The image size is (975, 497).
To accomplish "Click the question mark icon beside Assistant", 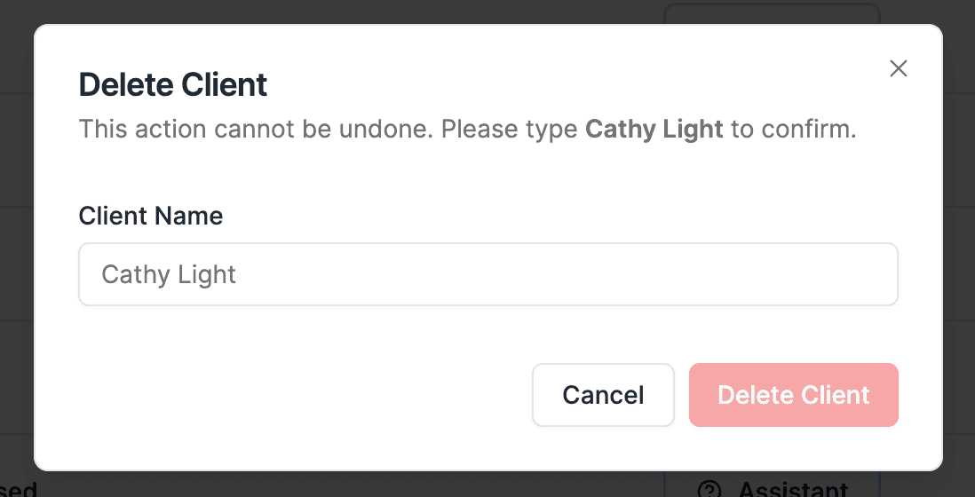I will (709, 490).
